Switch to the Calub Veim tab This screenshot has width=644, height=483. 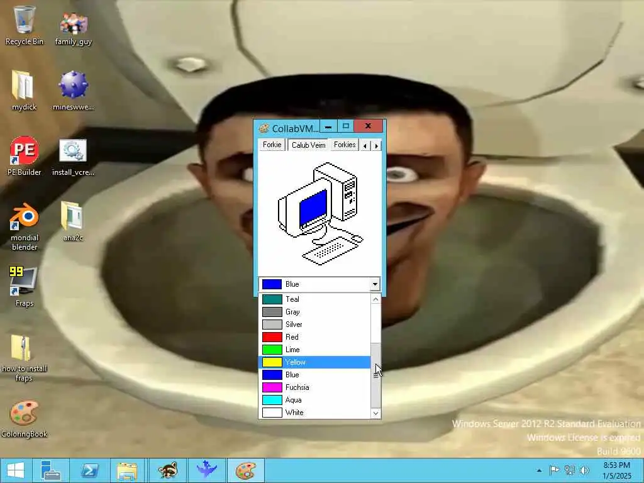tap(308, 145)
